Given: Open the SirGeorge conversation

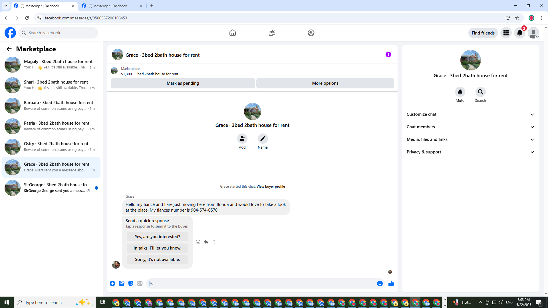Looking at the screenshot, I should [x=51, y=188].
